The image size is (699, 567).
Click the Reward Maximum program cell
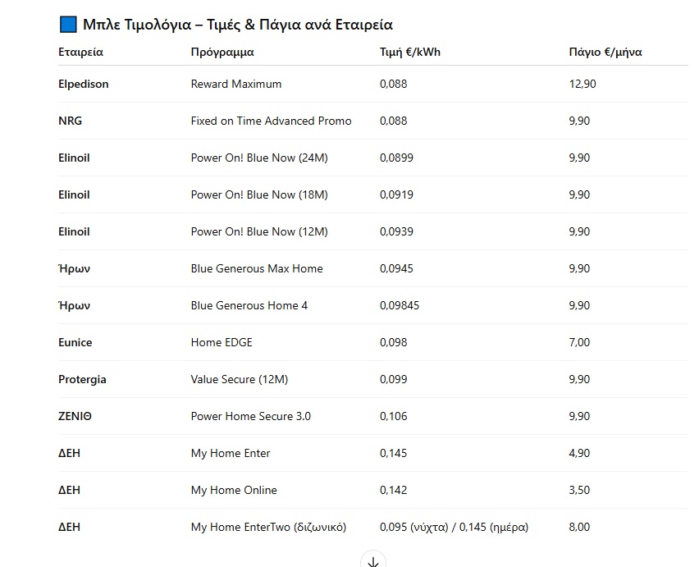[236, 85]
